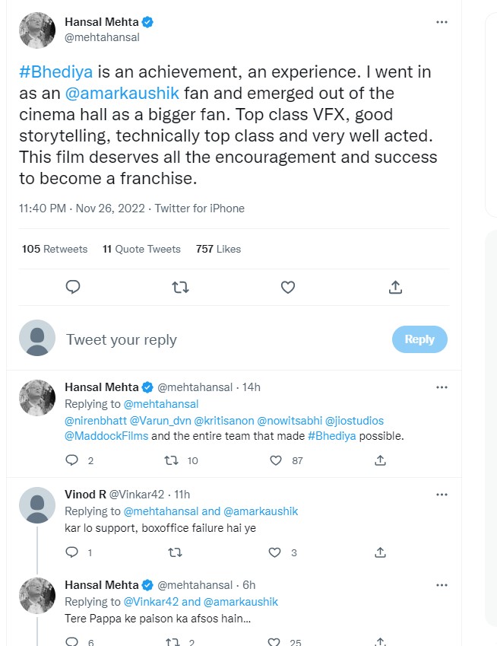The image size is (497, 646).
Task: Like the main Bhediya tweet
Action: 288,287
